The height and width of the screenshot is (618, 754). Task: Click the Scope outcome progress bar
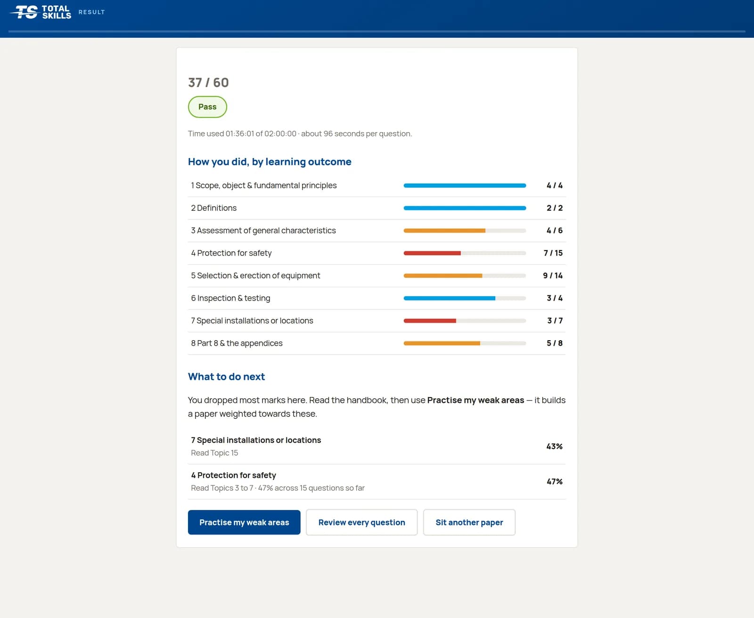point(465,186)
